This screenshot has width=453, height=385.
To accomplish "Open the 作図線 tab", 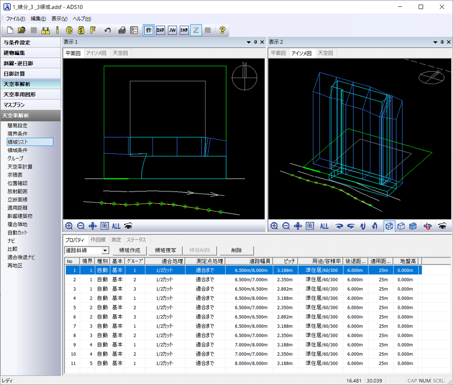I will 98,240.
